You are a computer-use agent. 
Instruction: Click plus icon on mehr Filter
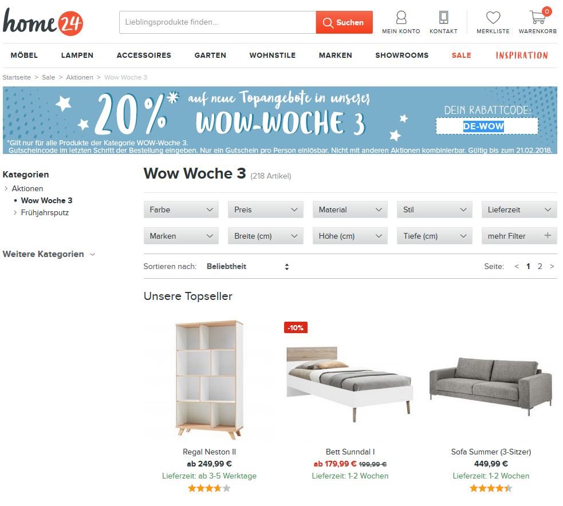[x=548, y=235]
